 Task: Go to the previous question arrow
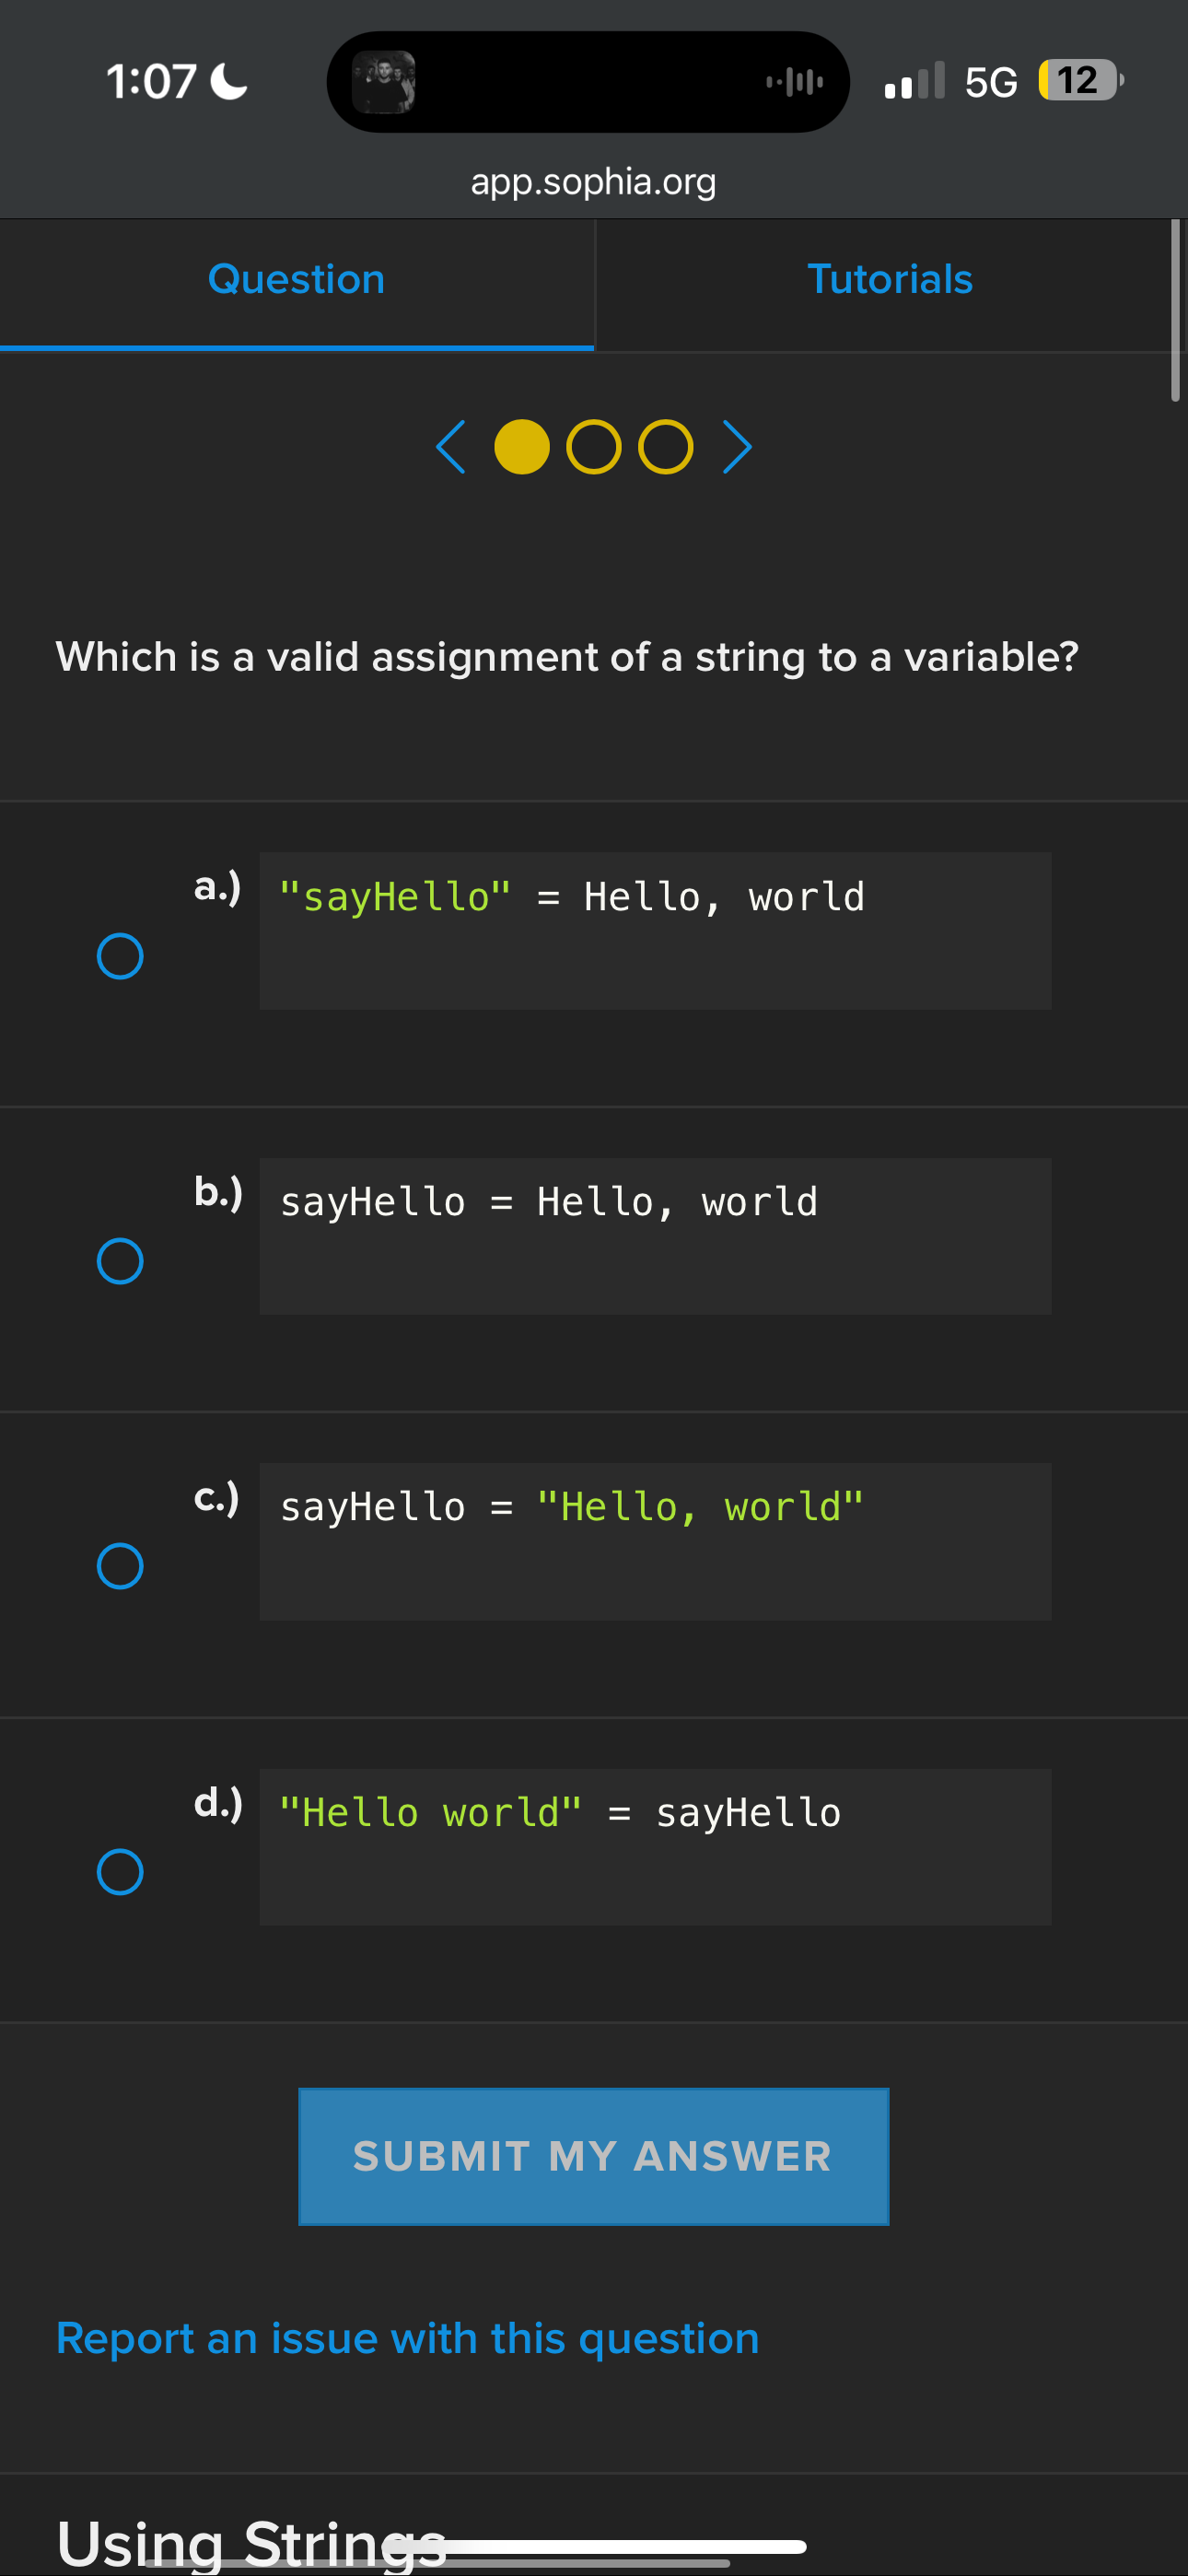pyautogui.click(x=451, y=447)
